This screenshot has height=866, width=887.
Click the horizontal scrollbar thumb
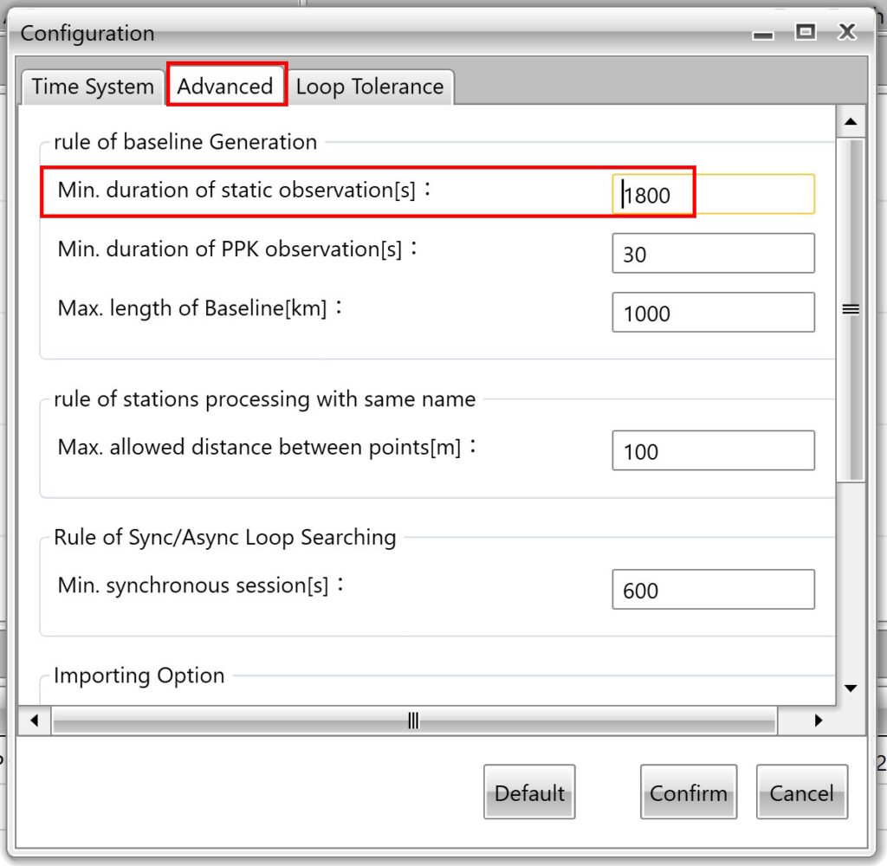click(x=414, y=720)
